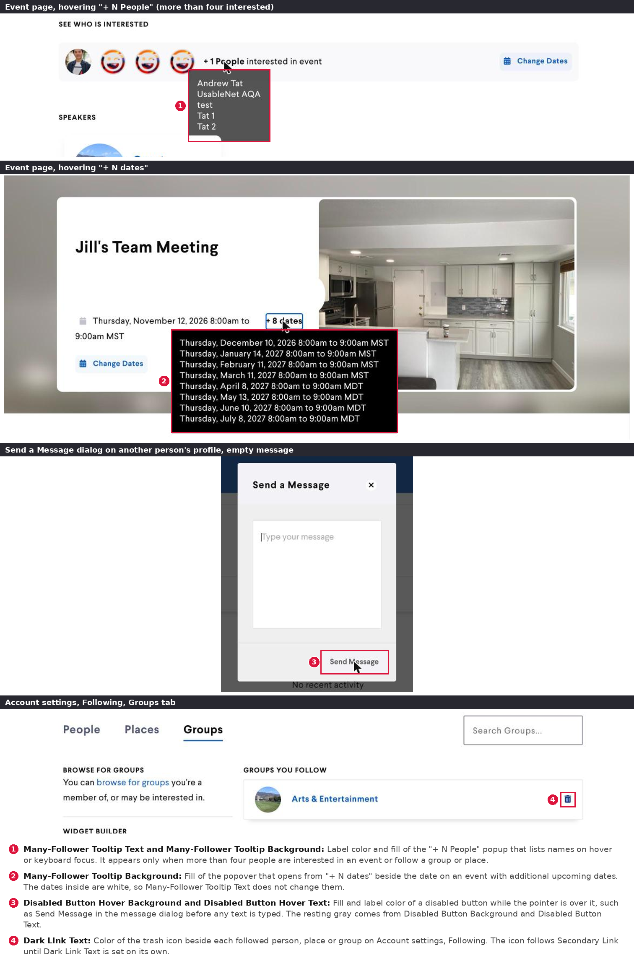634x966 pixels.
Task: Click the SPEAKERS section heading
Action: point(77,117)
